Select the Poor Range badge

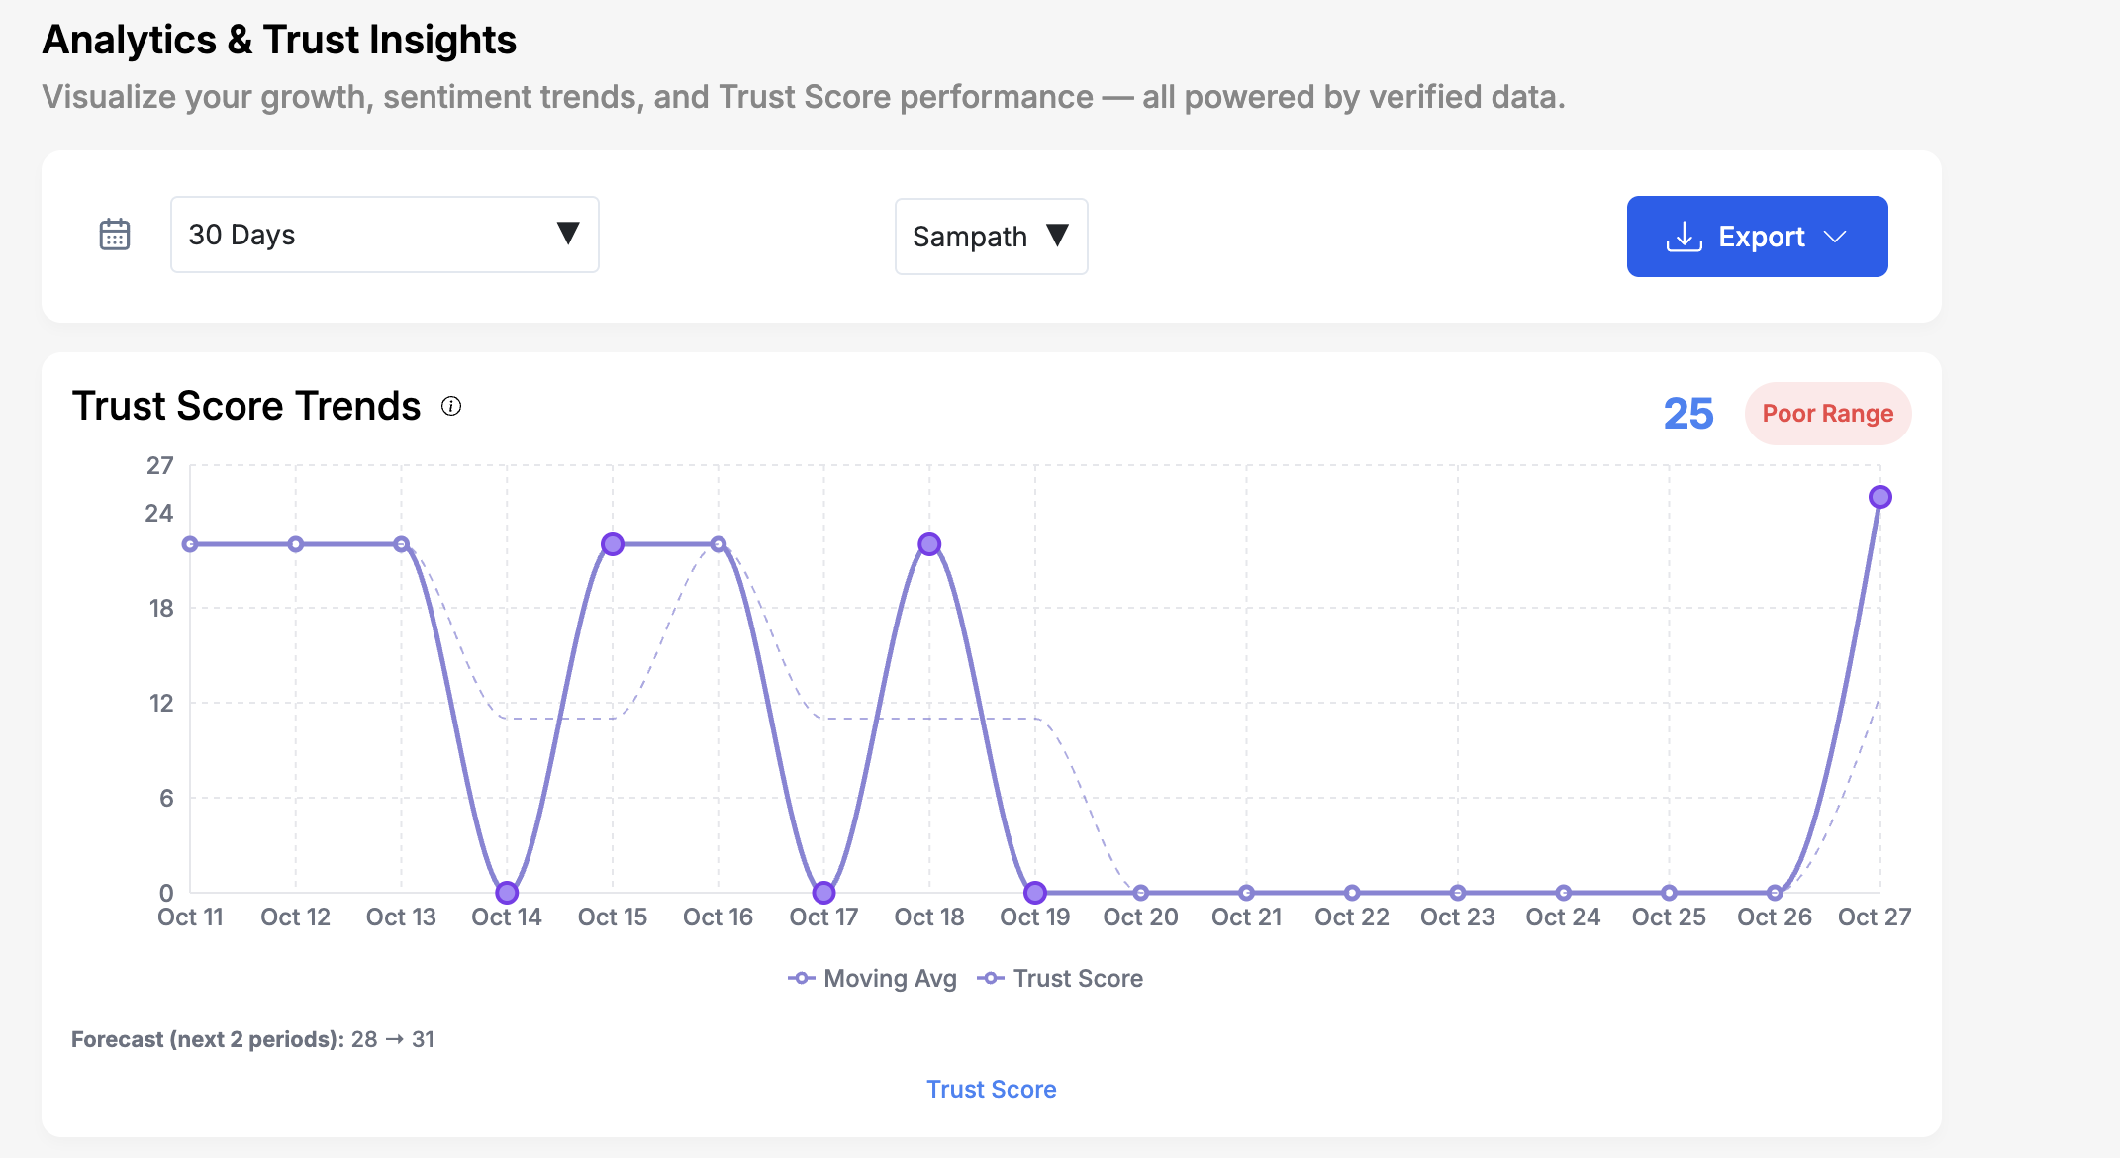(x=1827, y=414)
